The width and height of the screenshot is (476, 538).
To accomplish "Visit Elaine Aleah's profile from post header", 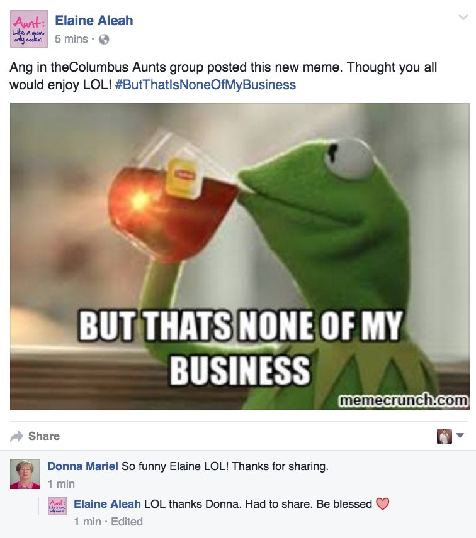I will pyautogui.click(x=94, y=21).
